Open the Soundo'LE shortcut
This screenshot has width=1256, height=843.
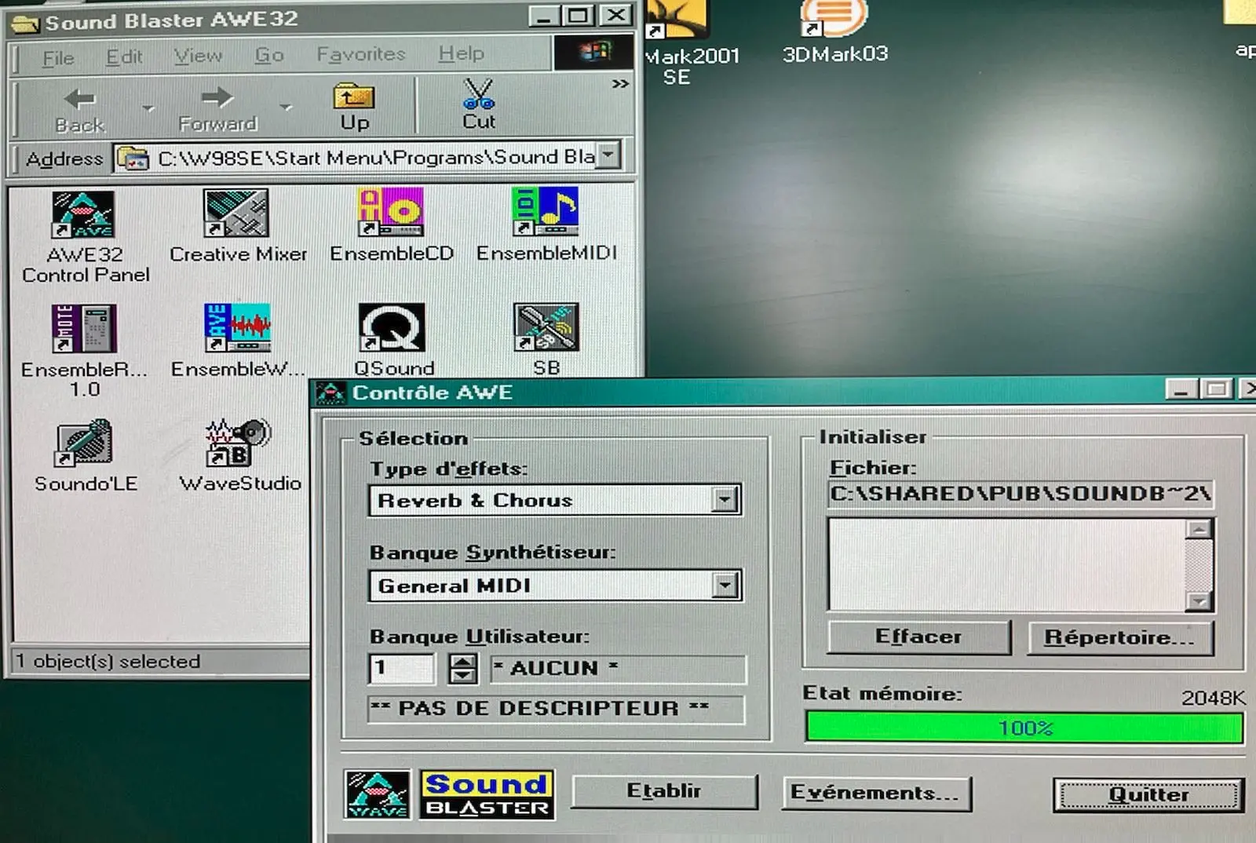[x=85, y=456]
